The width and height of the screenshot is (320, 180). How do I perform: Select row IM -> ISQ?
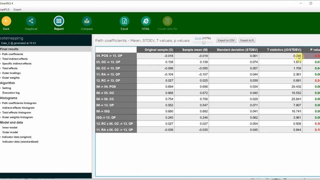point(116,111)
